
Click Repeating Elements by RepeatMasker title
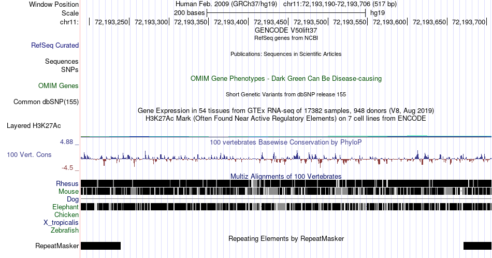(x=286, y=238)
